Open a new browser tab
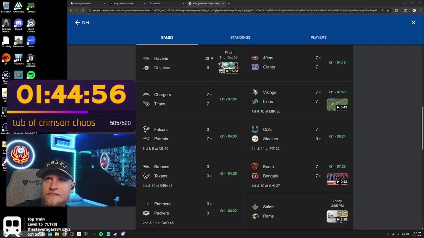Viewport: 424px width, 238px height. (229, 3)
